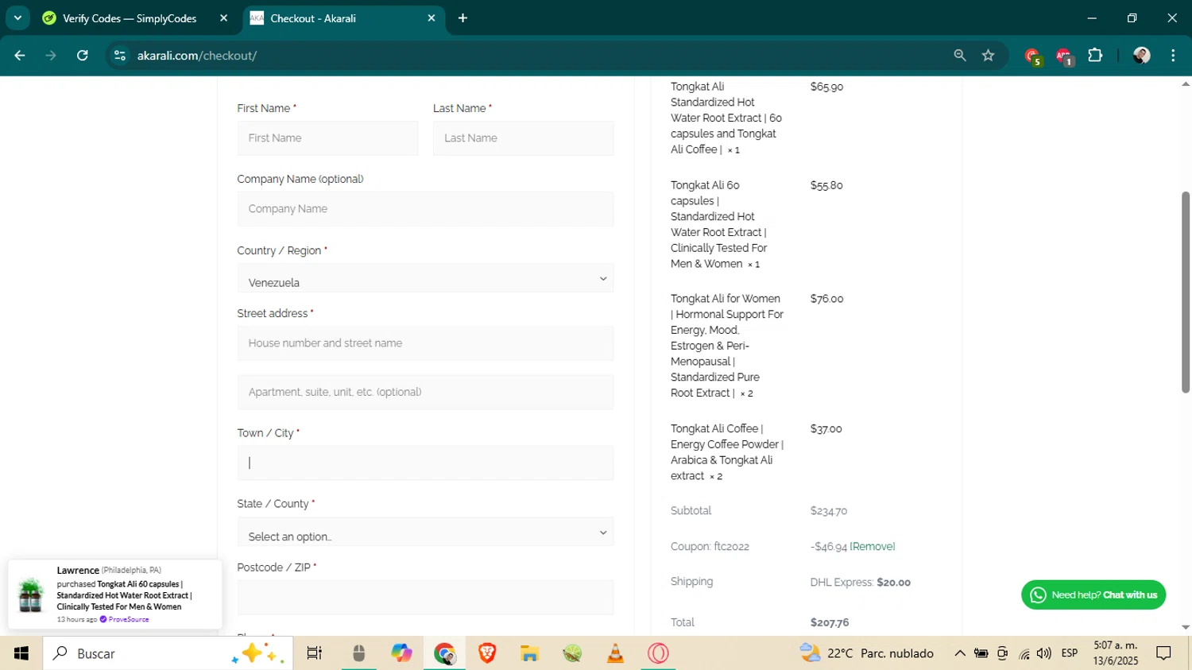Screen dimensions: 1192x670
Task: Click the weather widget 22°C Parc. nublado
Action: click(867, 653)
